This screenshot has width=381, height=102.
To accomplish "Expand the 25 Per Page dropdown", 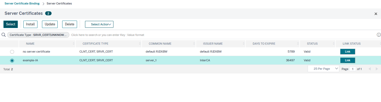I will tap(323, 69).
